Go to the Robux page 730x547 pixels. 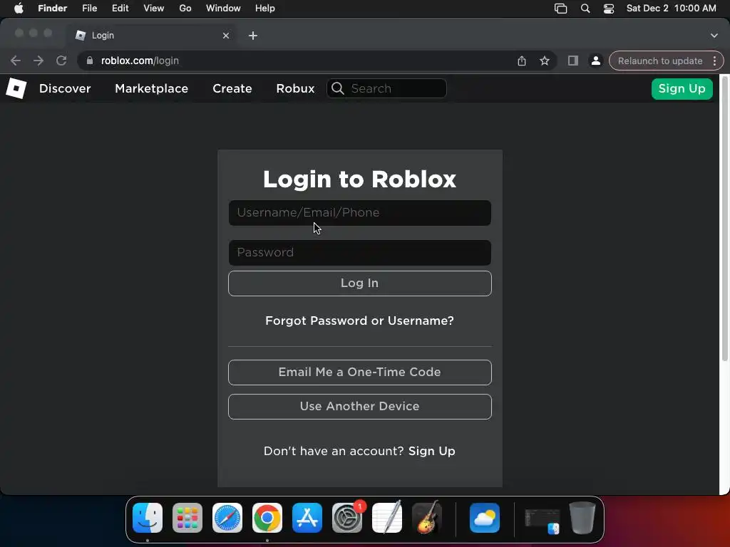pyautogui.click(x=295, y=88)
